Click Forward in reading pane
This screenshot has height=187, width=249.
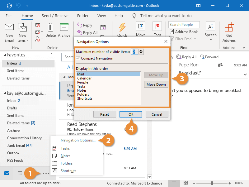coord(209,57)
